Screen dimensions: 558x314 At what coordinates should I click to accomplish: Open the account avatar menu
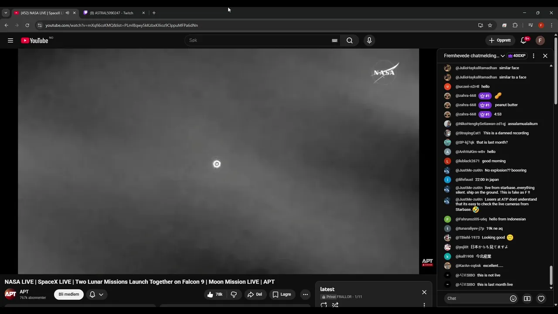(x=540, y=41)
